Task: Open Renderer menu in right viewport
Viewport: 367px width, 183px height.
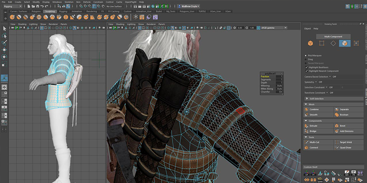Action: [151, 24]
